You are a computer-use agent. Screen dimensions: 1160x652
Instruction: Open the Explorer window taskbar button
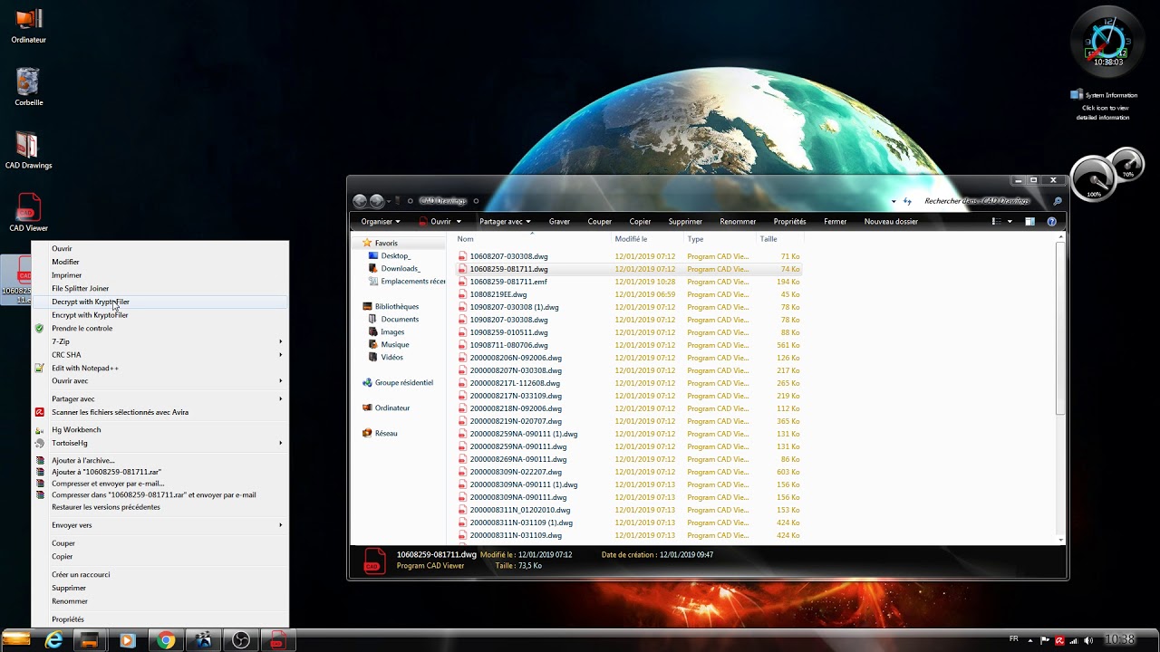point(90,640)
